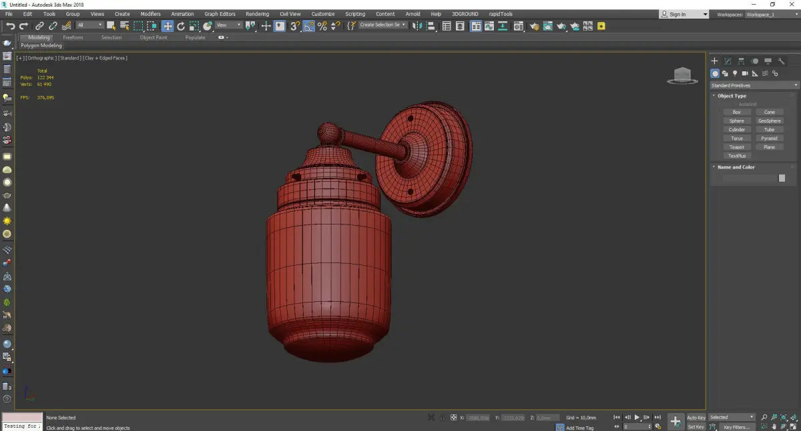Viewport: 801px width, 431px height.
Task: Click the Link objects chain icon
Action: 40,26
